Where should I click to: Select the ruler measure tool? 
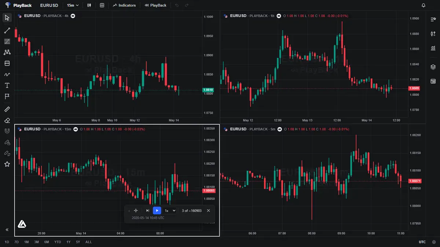point(7,109)
